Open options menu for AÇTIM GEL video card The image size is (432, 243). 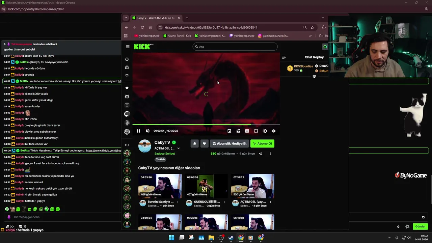[270, 202]
